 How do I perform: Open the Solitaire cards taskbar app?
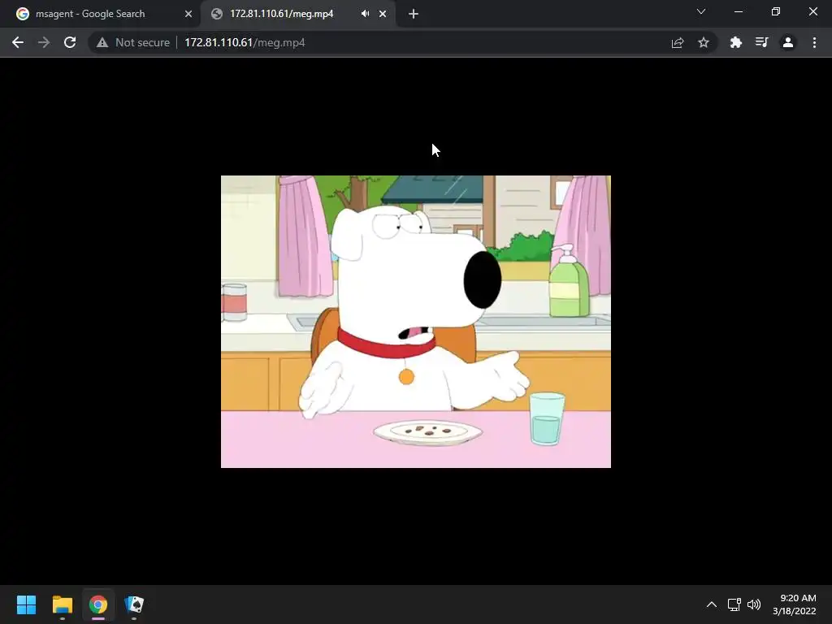pos(134,604)
